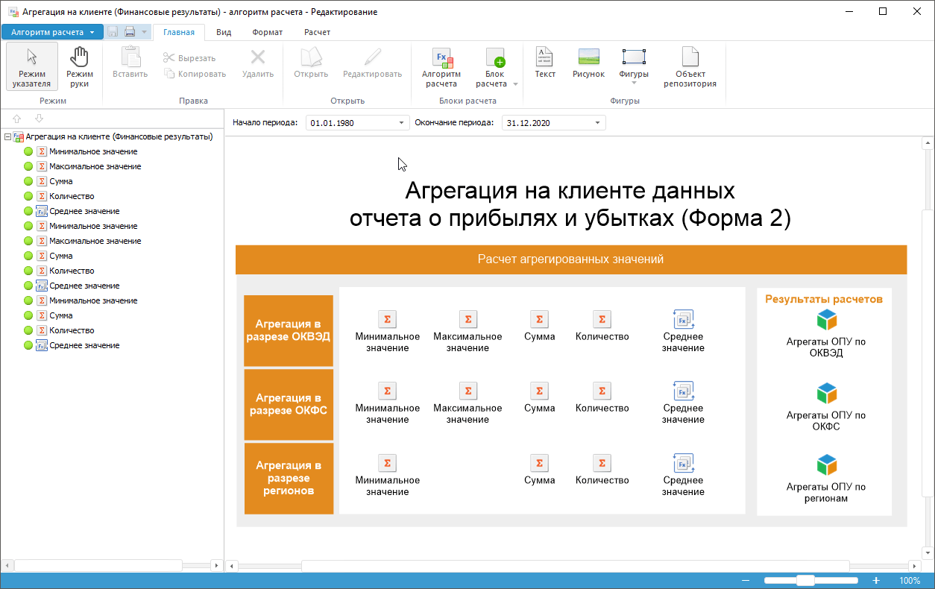The height and width of the screenshot is (589, 935).
Task: Open the Алгоритм расчета main menu button
Action: 52,32
